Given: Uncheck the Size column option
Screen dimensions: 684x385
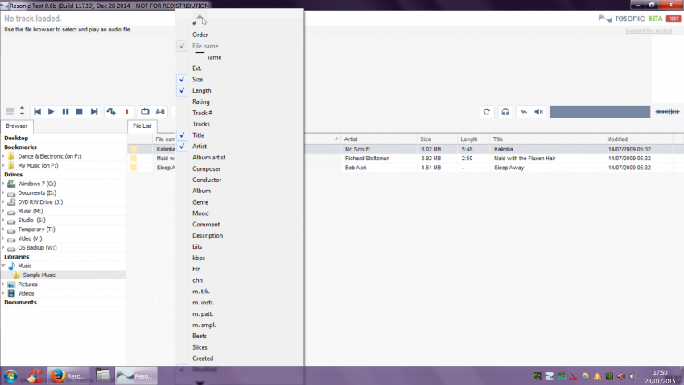Looking at the screenshot, I should pyautogui.click(x=197, y=80).
